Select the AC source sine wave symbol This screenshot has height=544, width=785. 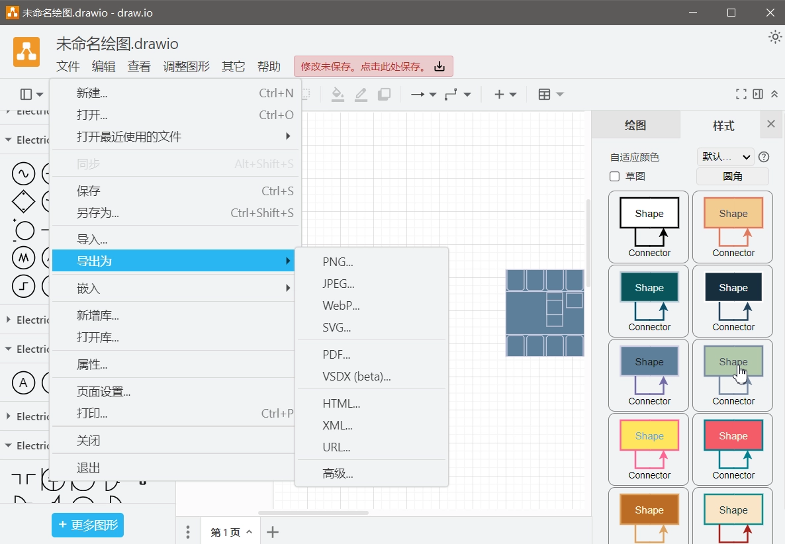pyautogui.click(x=24, y=173)
